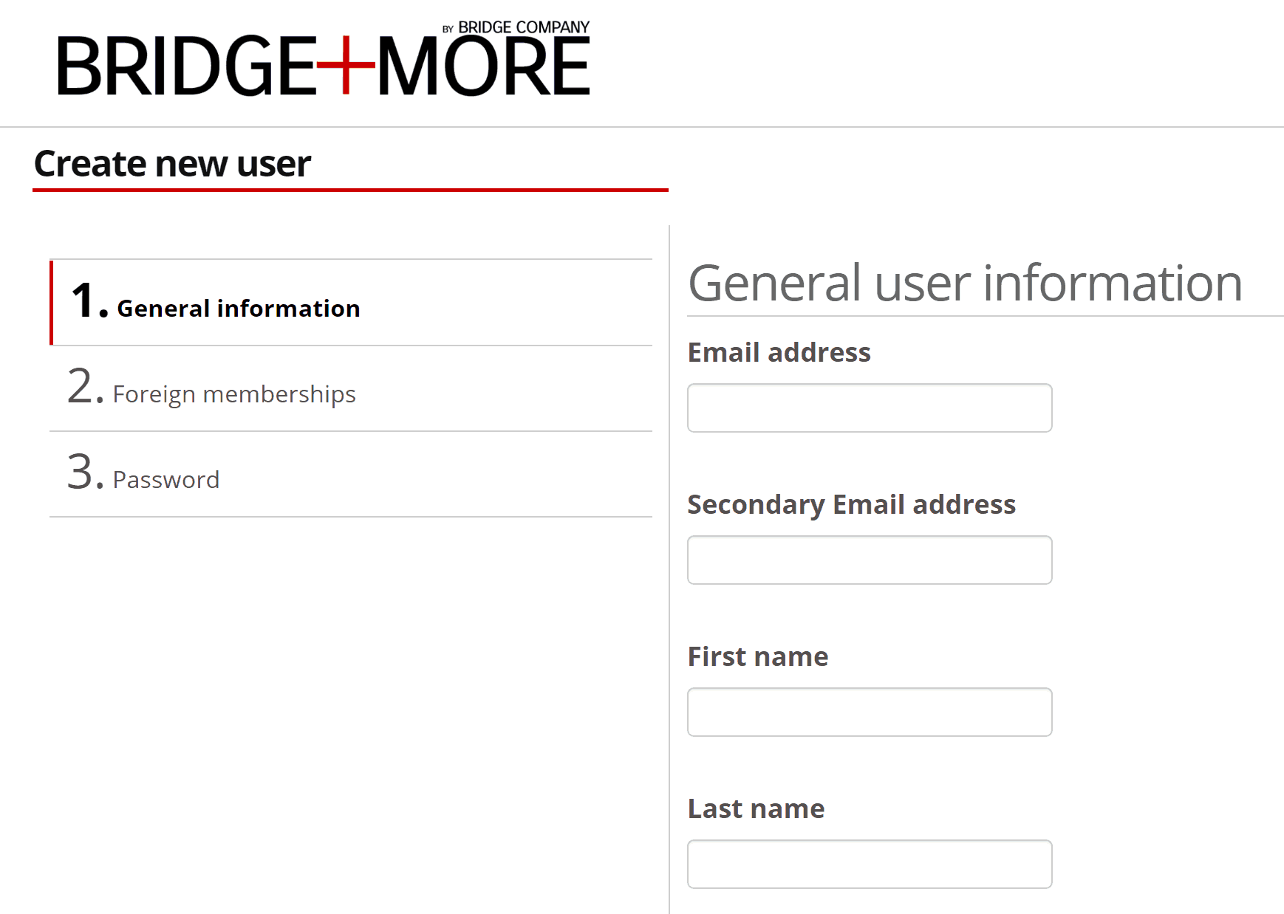Focus the Secondary Email address field
This screenshot has width=1284, height=914.
pos(869,560)
